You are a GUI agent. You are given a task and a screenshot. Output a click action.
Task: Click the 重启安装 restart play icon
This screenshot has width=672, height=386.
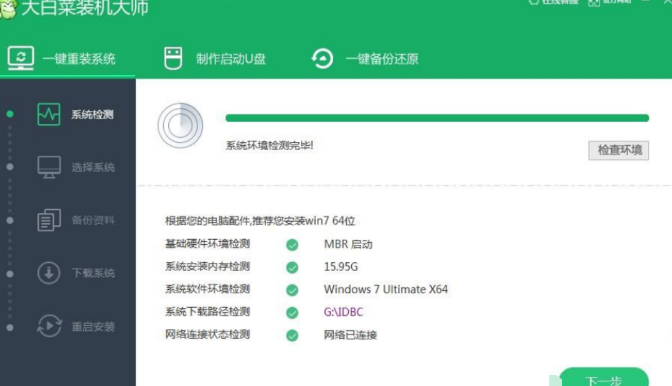pos(49,326)
